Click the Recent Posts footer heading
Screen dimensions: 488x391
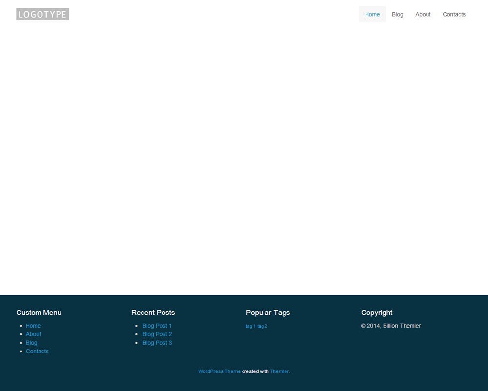[153, 313]
